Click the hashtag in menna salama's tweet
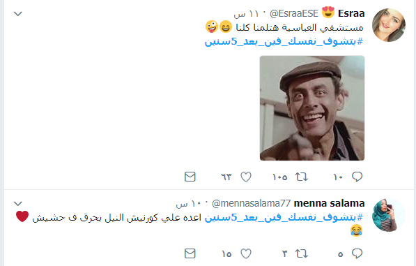416x266 pixels. (x=284, y=217)
